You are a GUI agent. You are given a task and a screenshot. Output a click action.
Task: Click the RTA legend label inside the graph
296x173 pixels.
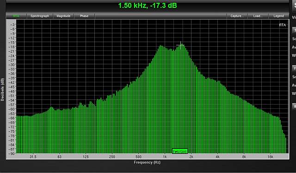point(283,25)
